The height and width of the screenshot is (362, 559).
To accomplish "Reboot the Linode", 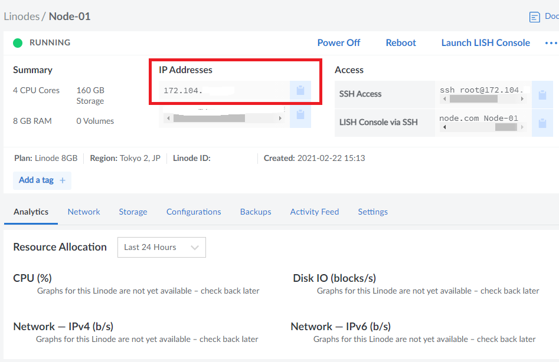I will (x=401, y=43).
